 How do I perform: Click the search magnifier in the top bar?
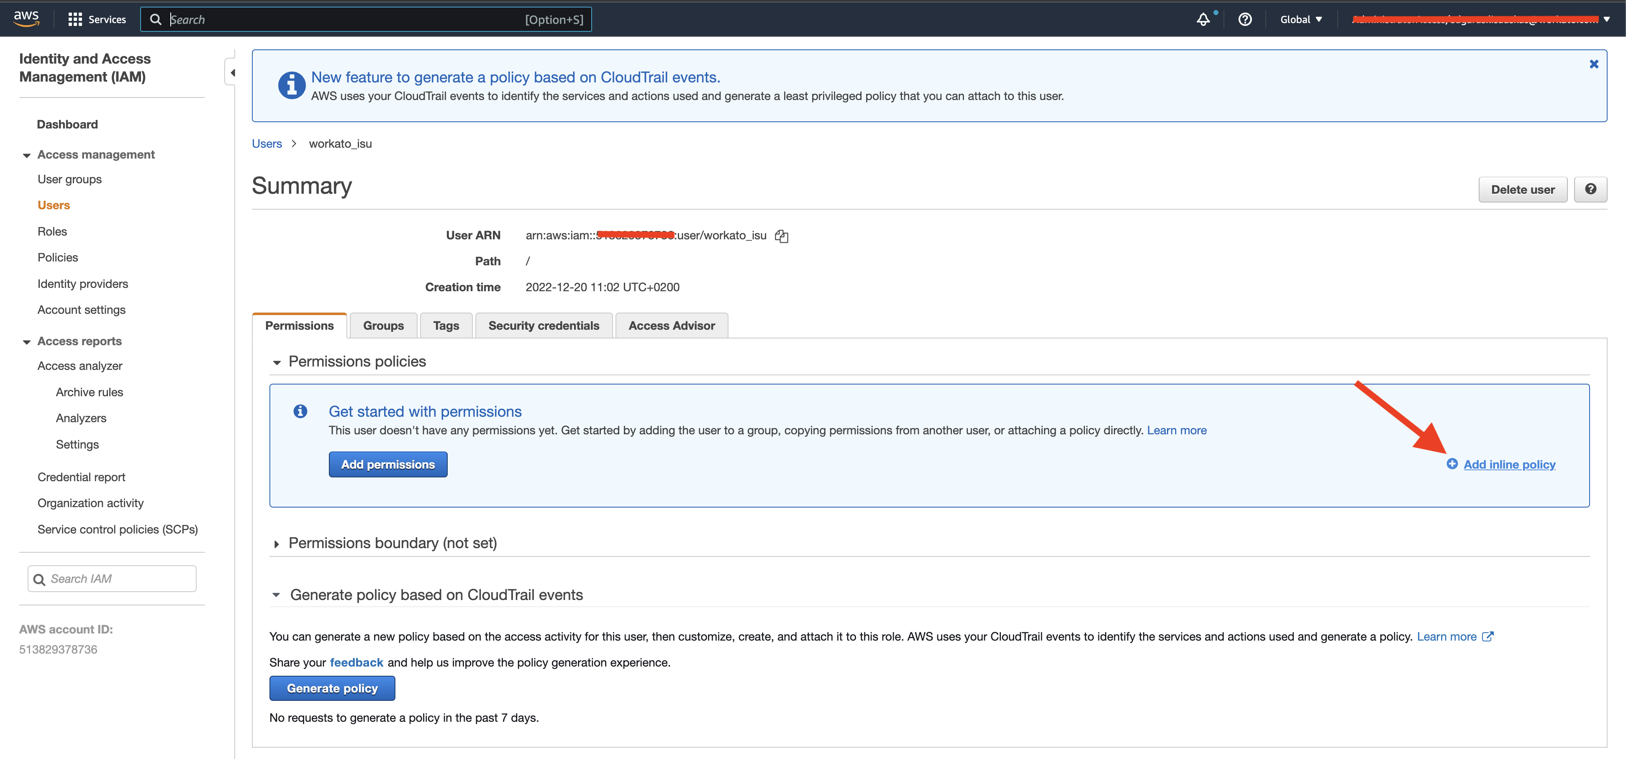click(x=156, y=19)
